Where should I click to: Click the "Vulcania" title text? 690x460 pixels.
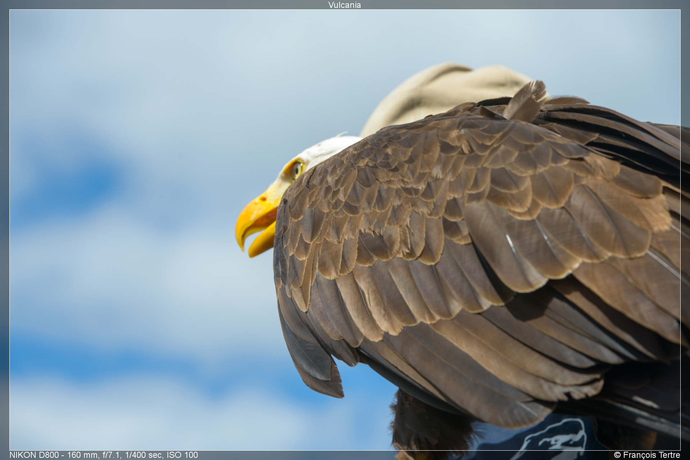(344, 5)
